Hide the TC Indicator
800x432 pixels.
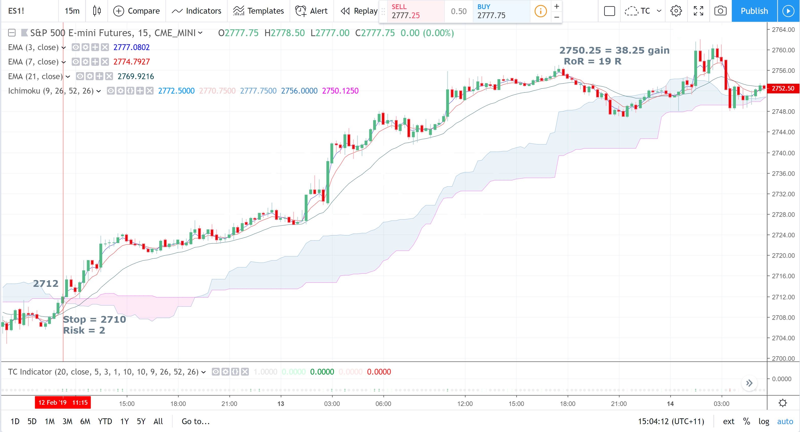(x=216, y=372)
